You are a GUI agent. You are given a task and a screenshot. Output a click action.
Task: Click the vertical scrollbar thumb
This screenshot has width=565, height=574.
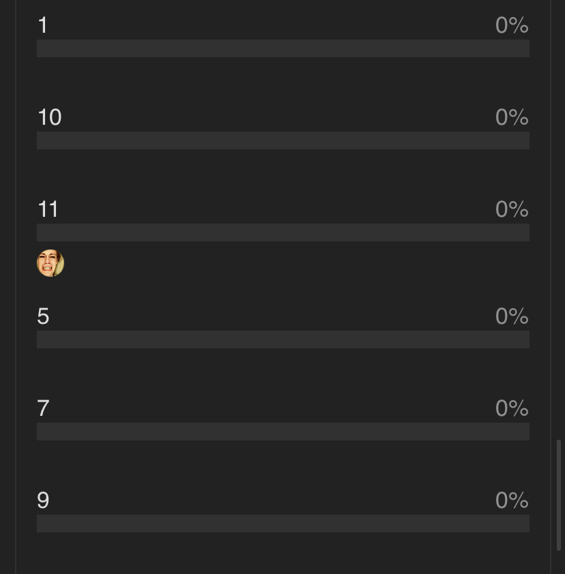click(559, 495)
